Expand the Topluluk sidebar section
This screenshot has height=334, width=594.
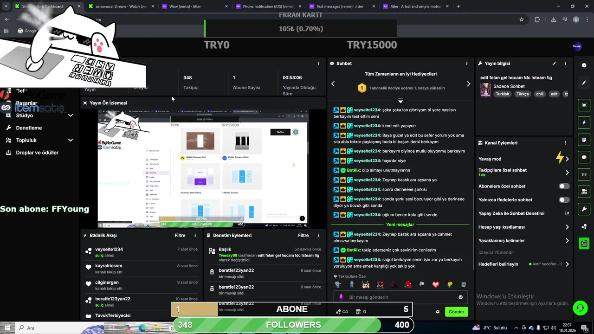point(71,140)
